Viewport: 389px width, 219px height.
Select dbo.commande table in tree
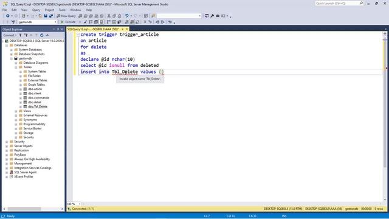click(x=38, y=98)
